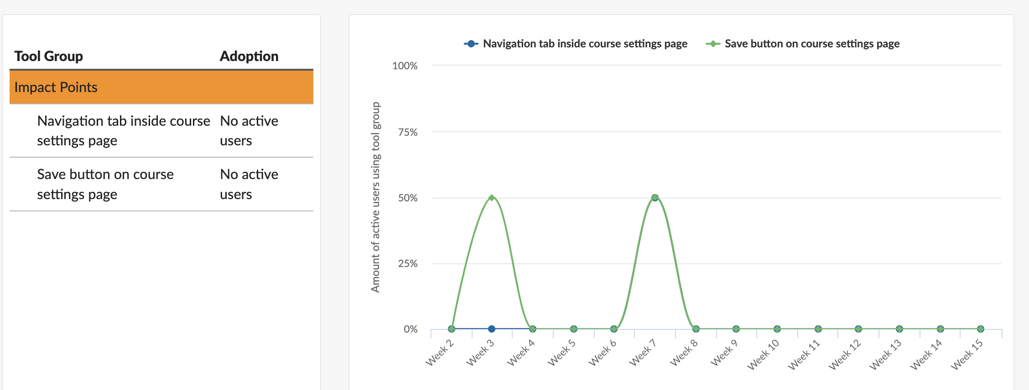The width and height of the screenshot is (1029, 390).
Task: Click Week 5 data point on chart
Action: [x=574, y=329]
